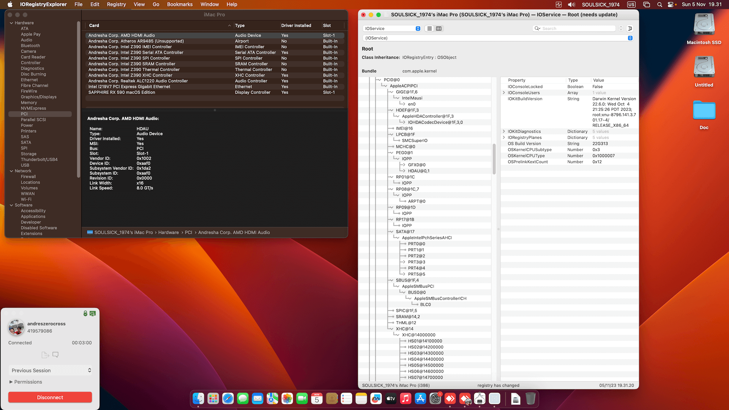Click the file transfer icon in session panel
The image size is (729, 410).
(45, 355)
